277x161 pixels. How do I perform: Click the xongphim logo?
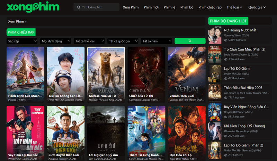point(33,7)
